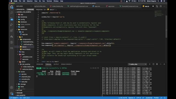Click the editor vertical scrollbar

coord(166,26)
